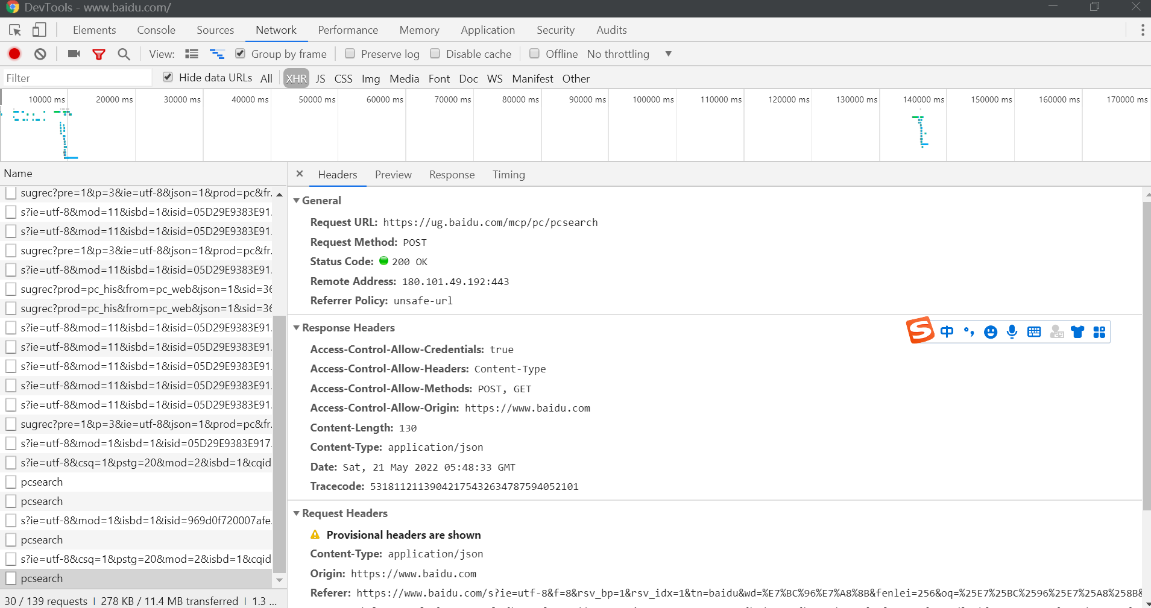Viewport: 1151px width, 608px height.
Task: Click the red record network log button
Action: coord(14,54)
